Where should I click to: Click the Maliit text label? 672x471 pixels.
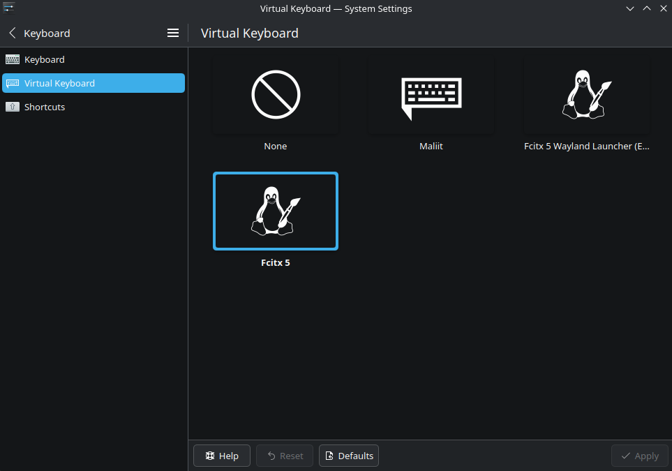pos(431,147)
